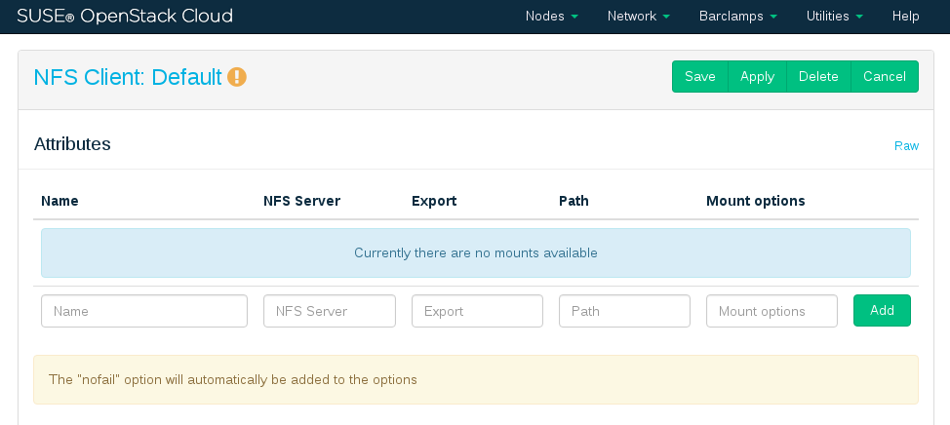
Task: Open the Barclamps dropdown menu
Action: point(737,17)
